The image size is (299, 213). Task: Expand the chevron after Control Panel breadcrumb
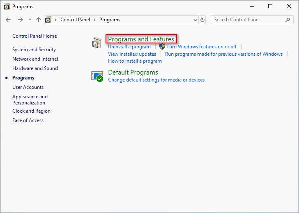[94, 20]
